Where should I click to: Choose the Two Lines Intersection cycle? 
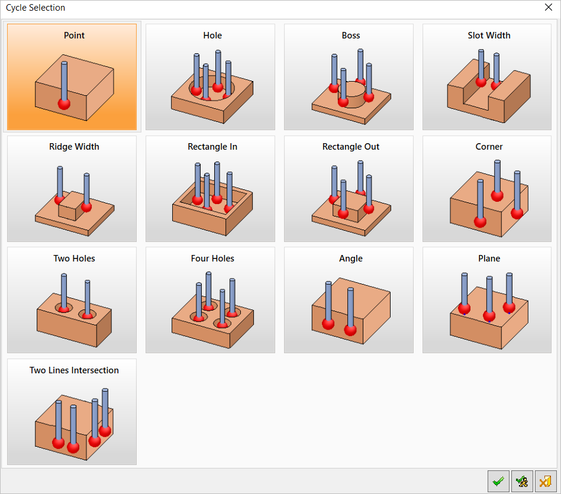click(x=72, y=412)
